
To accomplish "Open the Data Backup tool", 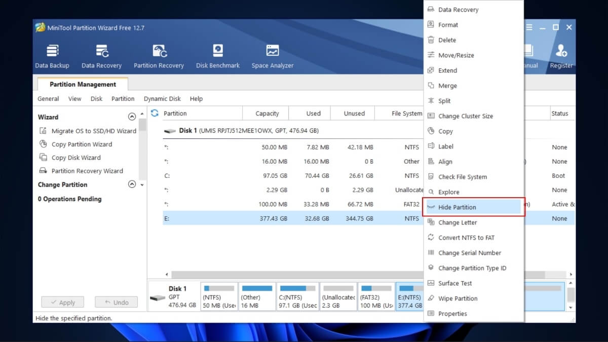I will [x=52, y=55].
